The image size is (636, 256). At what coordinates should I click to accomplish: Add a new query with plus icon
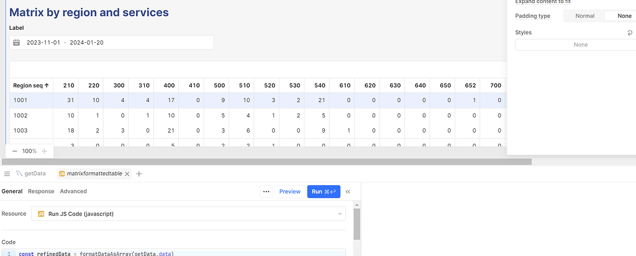click(x=139, y=174)
